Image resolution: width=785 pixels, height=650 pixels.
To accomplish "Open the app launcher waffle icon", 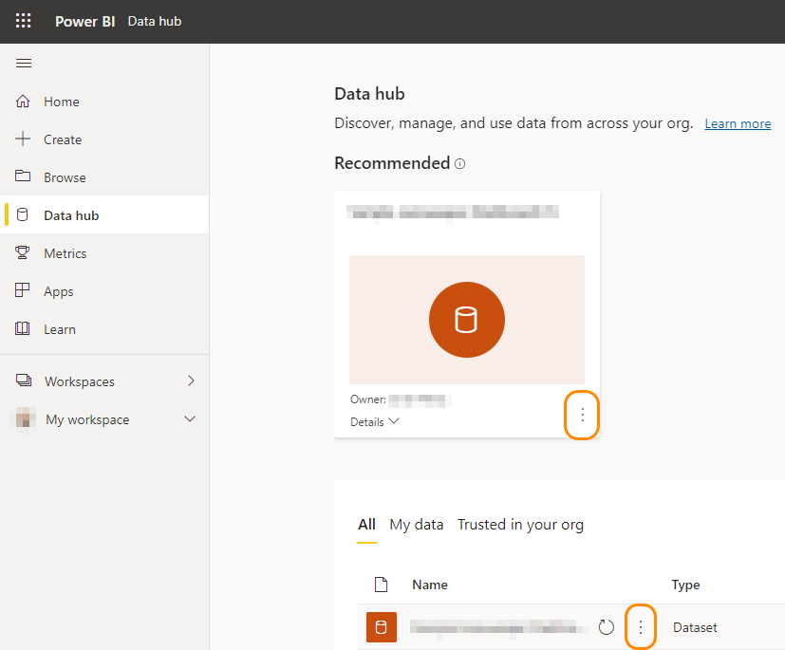I will [x=23, y=21].
